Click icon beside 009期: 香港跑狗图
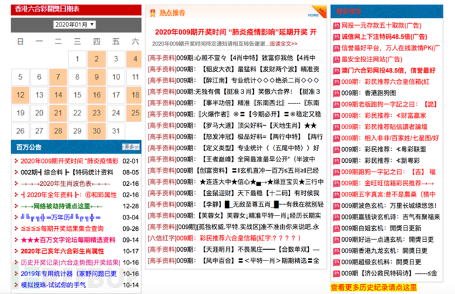This screenshot has height=294, width=455. 336,94
